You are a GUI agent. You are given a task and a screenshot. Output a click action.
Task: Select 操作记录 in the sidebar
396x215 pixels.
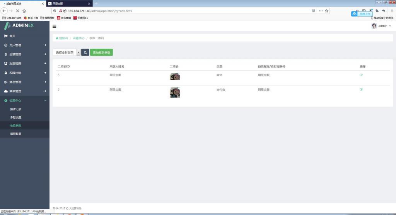[x=16, y=109]
